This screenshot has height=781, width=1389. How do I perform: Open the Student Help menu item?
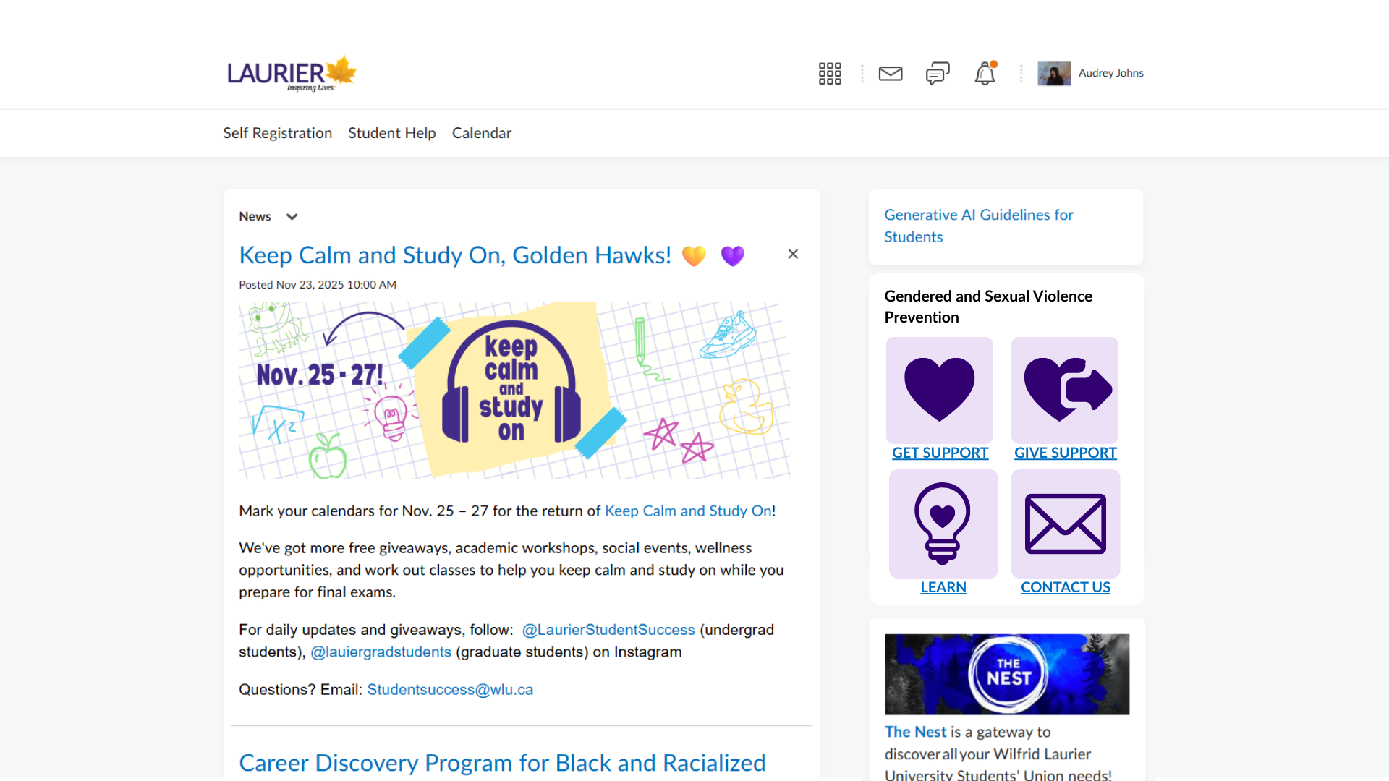391,133
